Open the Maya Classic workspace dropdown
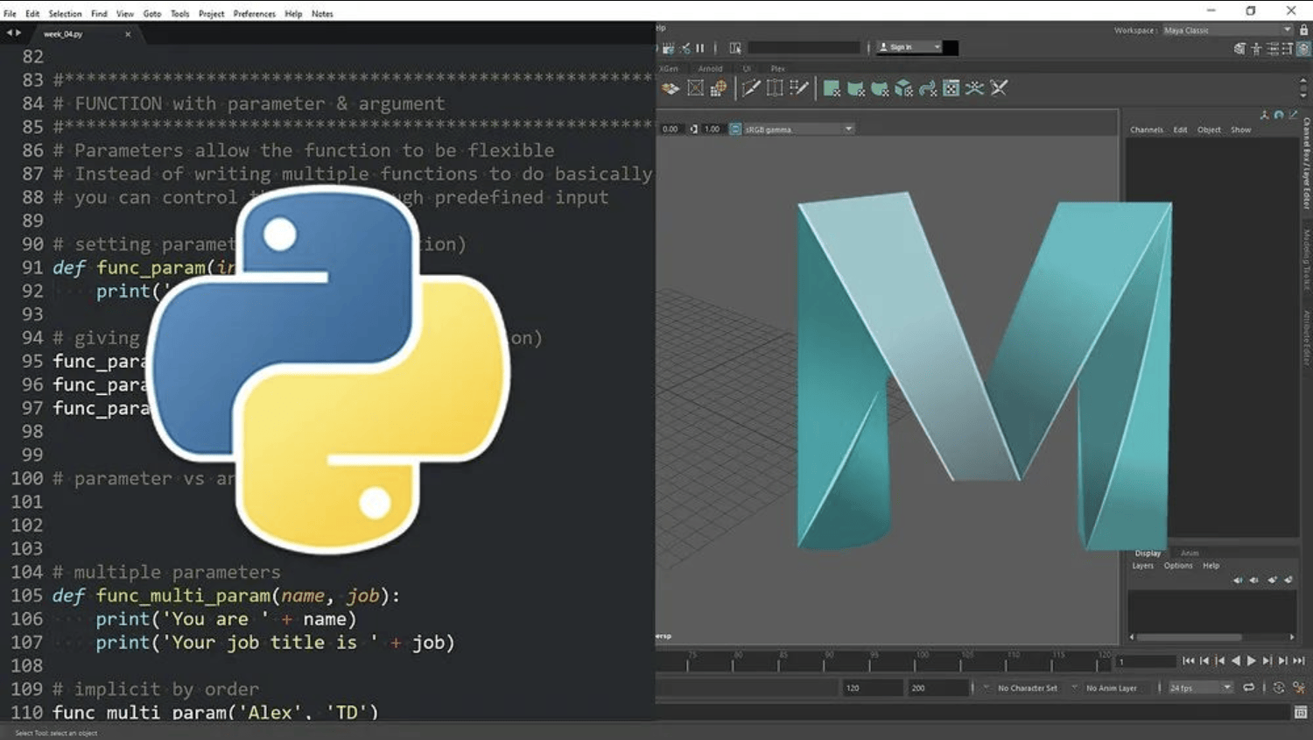The height and width of the screenshot is (740, 1313). click(x=1227, y=30)
